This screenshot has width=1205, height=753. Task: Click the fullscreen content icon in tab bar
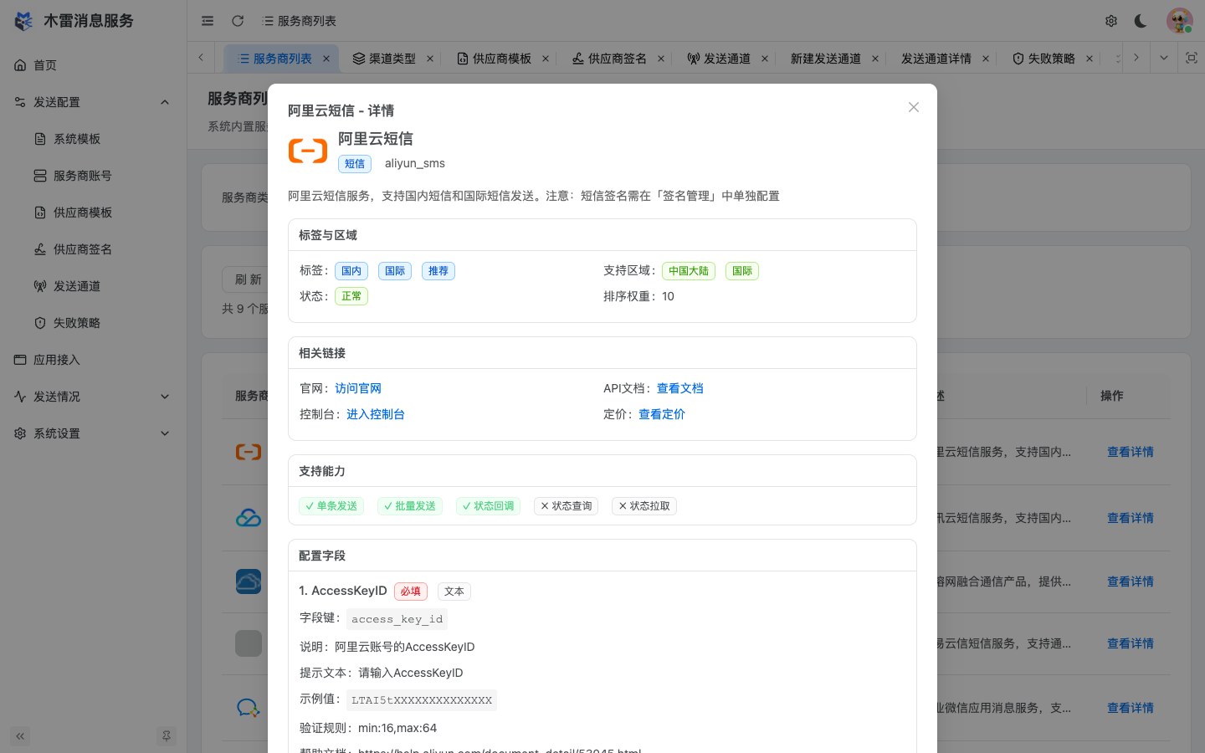1192,58
